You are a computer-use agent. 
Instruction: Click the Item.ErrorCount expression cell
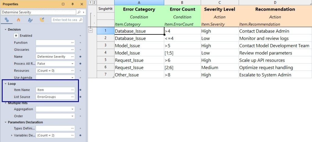coord(183,24)
